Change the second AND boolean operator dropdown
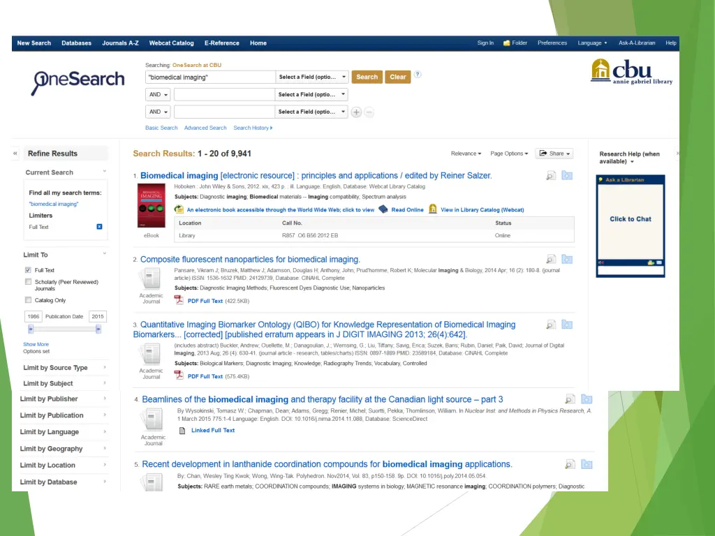Screen dimensions: 715x536 [159, 112]
